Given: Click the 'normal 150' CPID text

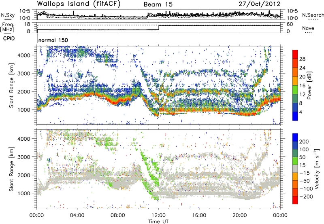Looking at the screenshot, I should pyautogui.click(x=53, y=40).
